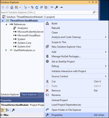Click the Collapse All icon

click(x=42, y=7)
